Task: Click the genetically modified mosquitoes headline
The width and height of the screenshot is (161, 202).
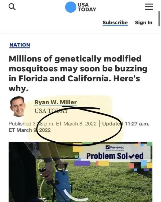Action: pos(75,73)
